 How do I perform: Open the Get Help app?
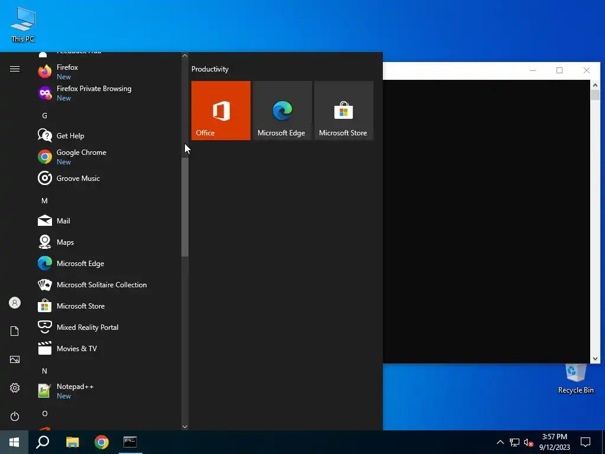click(108, 135)
